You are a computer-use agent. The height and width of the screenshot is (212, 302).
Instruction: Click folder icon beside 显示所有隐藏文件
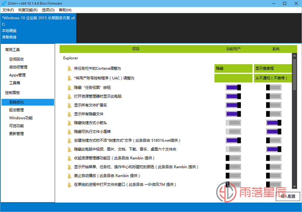(69, 114)
